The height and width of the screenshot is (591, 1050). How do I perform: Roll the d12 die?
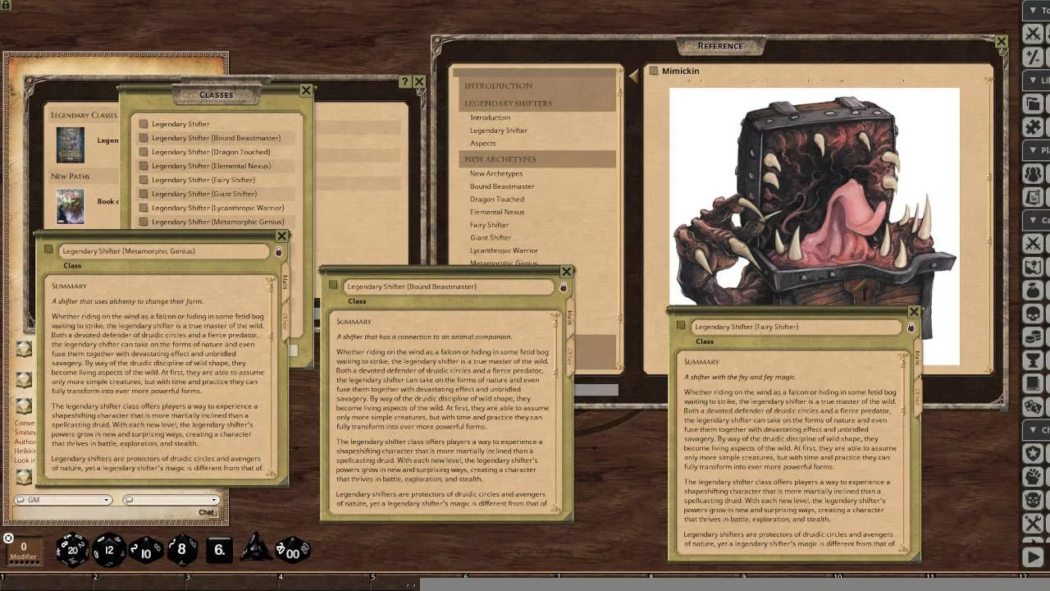pos(109,549)
